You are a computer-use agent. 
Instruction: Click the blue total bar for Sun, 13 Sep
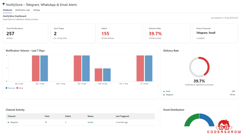point(44,68)
